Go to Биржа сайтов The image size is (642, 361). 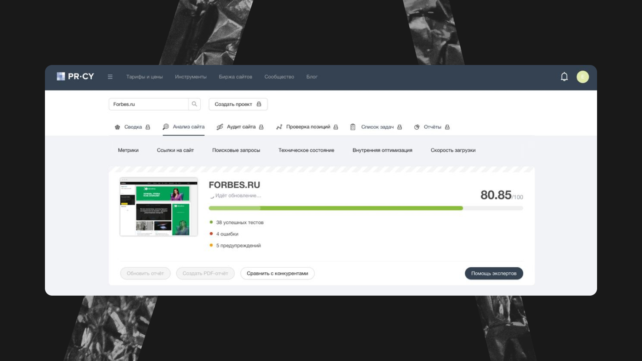point(236,77)
